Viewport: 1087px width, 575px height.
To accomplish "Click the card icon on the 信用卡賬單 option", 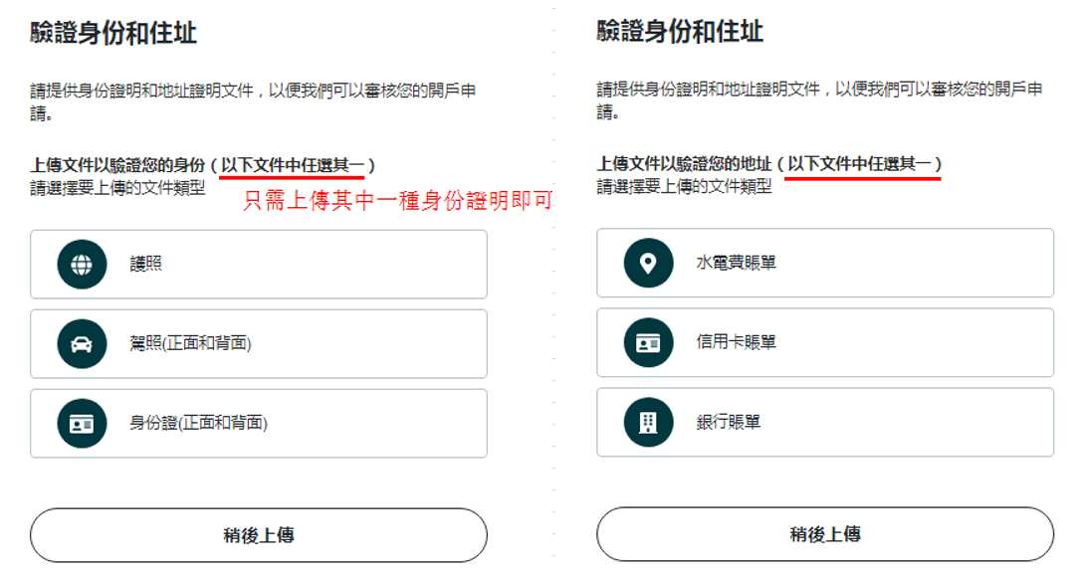I will pyautogui.click(x=648, y=343).
